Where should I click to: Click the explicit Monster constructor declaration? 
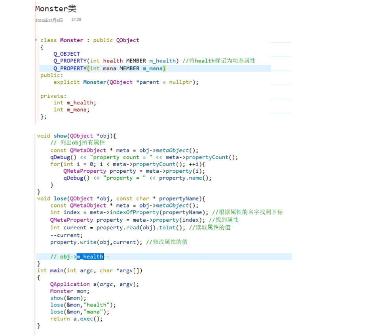(126, 82)
